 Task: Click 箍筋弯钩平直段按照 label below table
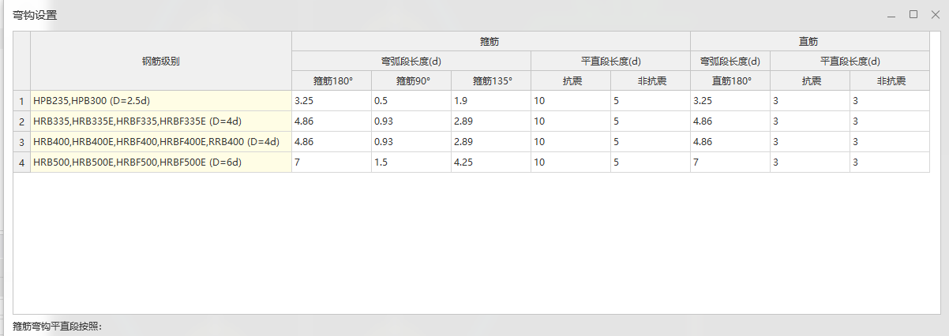click(58, 326)
